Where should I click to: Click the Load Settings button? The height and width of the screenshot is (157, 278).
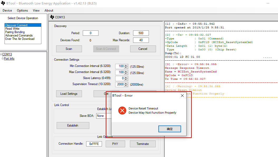69,94
